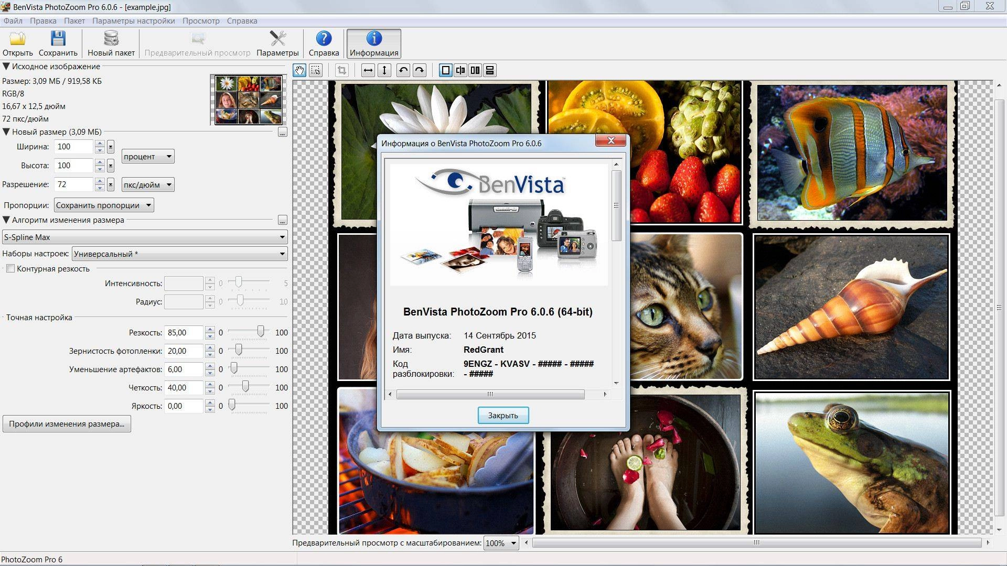Enable the Контурная резкость checkbox
The width and height of the screenshot is (1007, 566).
point(10,269)
